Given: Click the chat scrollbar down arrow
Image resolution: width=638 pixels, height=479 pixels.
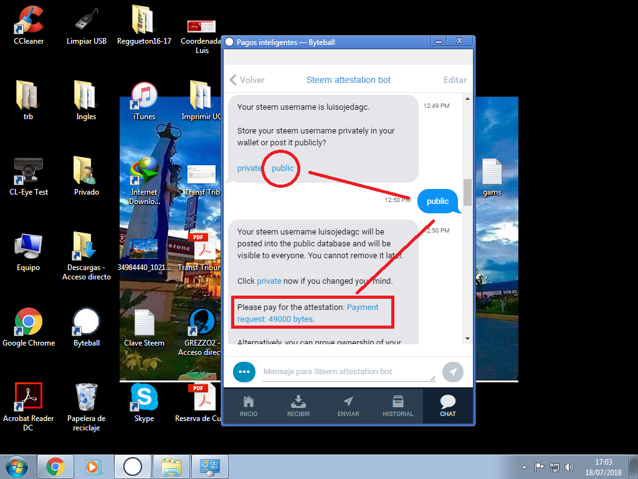Looking at the screenshot, I should (467, 339).
